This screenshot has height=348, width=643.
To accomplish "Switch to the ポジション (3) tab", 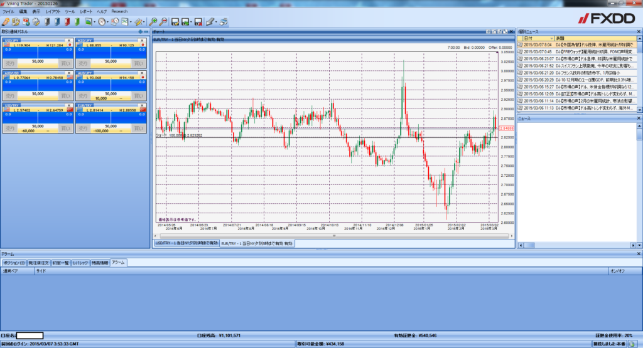I will point(14,263).
